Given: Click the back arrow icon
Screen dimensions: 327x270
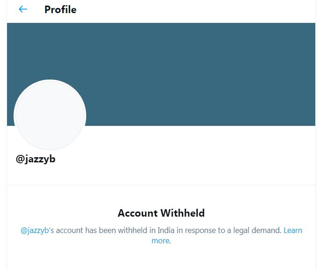Looking at the screenshot, I should (22, 9).
